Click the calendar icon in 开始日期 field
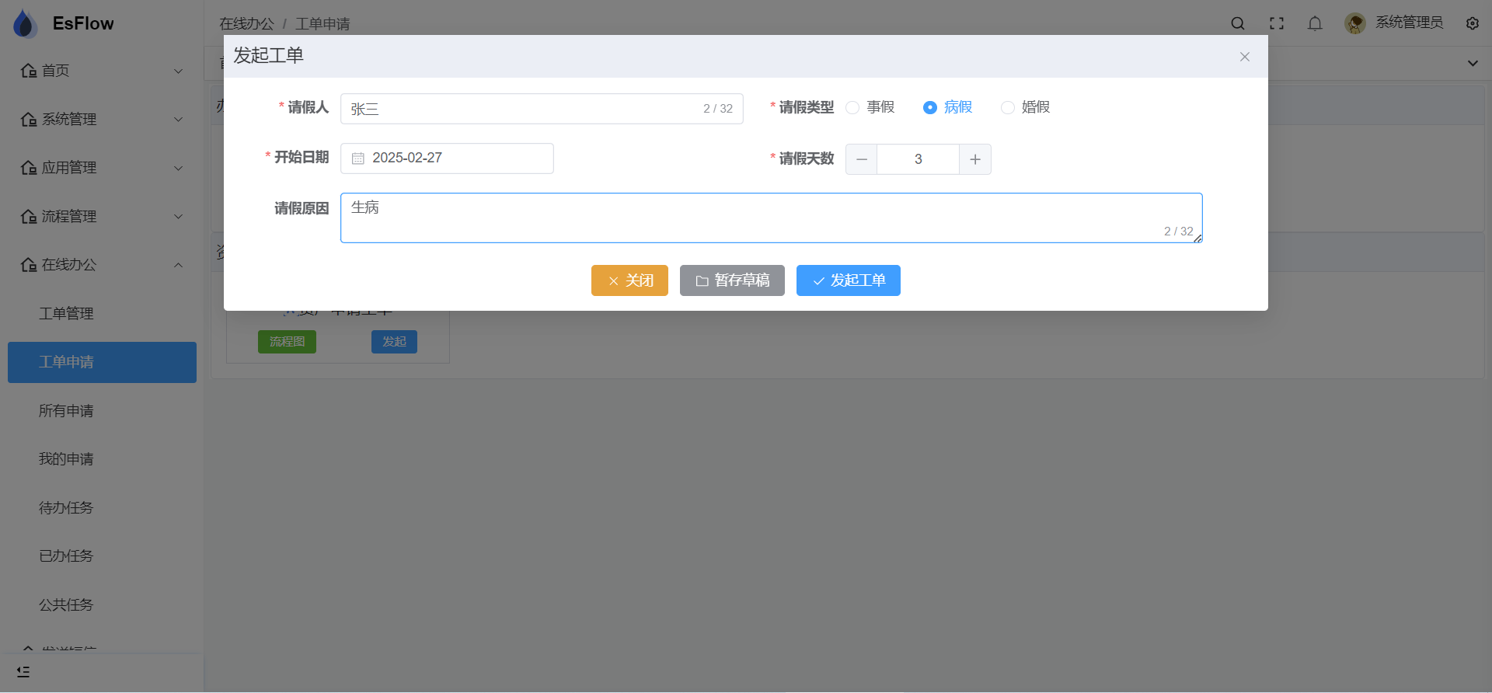 (358, 158)
